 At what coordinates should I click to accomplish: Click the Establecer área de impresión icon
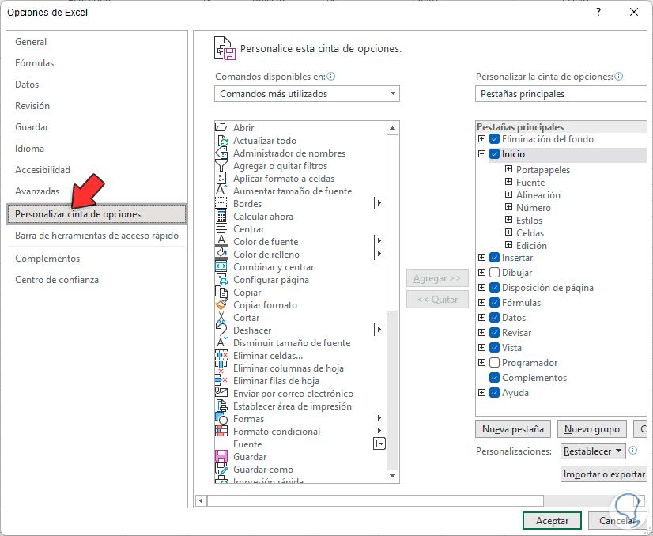coord(221,406)
